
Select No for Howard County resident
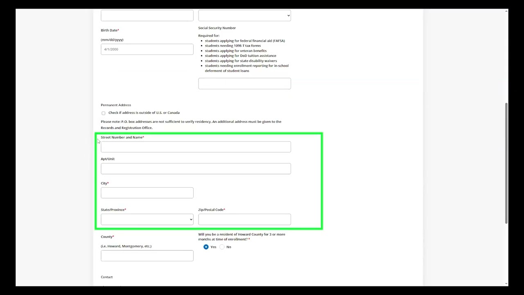222,247
